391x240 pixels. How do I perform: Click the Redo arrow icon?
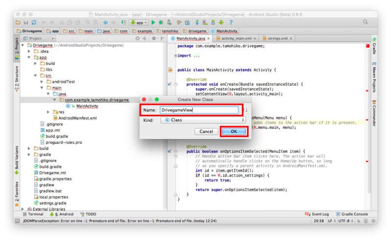pos(52,22)
